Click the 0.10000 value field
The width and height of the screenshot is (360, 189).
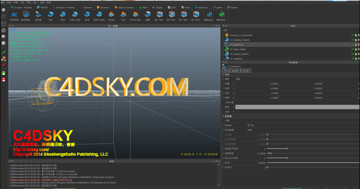click(256, 154)
